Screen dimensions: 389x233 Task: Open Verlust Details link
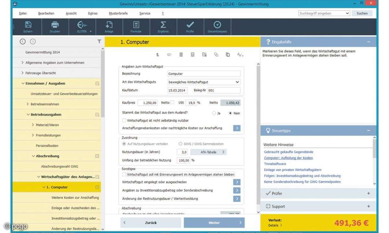[x=275, y=225]
